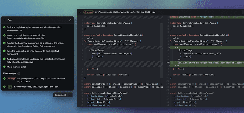Toggle check for 'Import the LoginText component' step
The height and width of the screenshot is (113, 244).
(x=5, y=35)
